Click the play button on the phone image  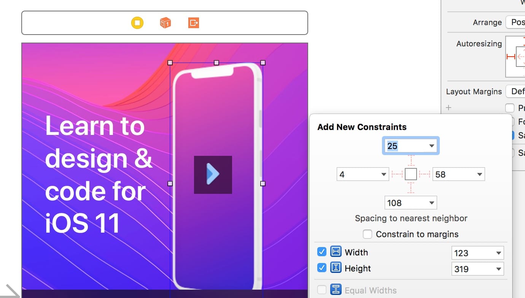[x=213, y=174]
